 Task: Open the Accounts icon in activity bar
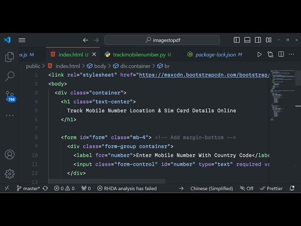[9, 154]
